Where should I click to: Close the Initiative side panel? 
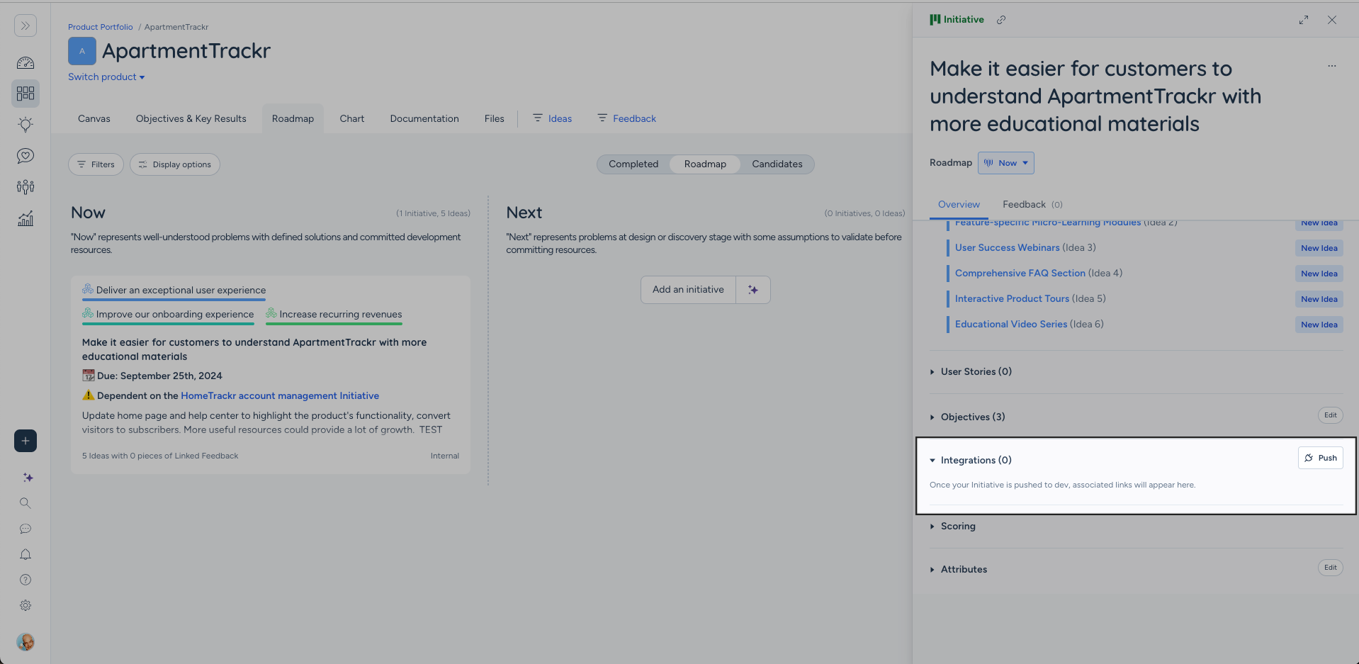pos(1332,20)
